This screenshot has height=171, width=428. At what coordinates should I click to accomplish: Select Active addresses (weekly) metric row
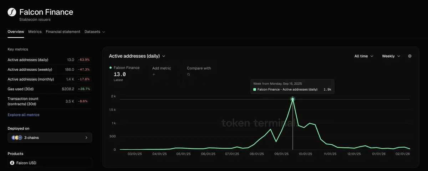[30, 69]
